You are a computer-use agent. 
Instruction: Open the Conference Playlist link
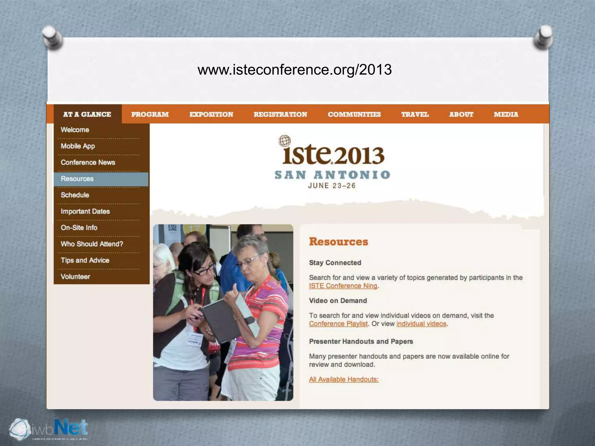tap(338, 324)
